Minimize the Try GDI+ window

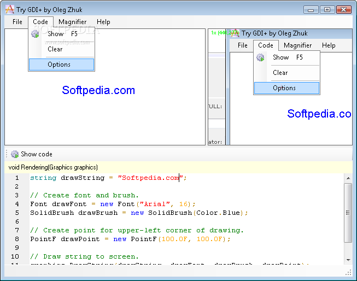[x=311, y=10]
